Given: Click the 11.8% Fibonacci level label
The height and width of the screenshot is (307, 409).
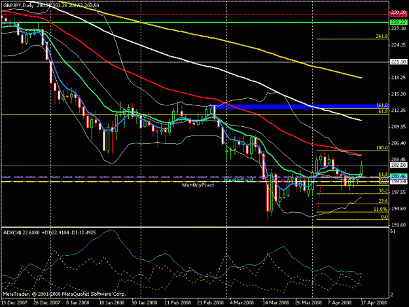Looking at the screenshot, I should click(381, 209).
